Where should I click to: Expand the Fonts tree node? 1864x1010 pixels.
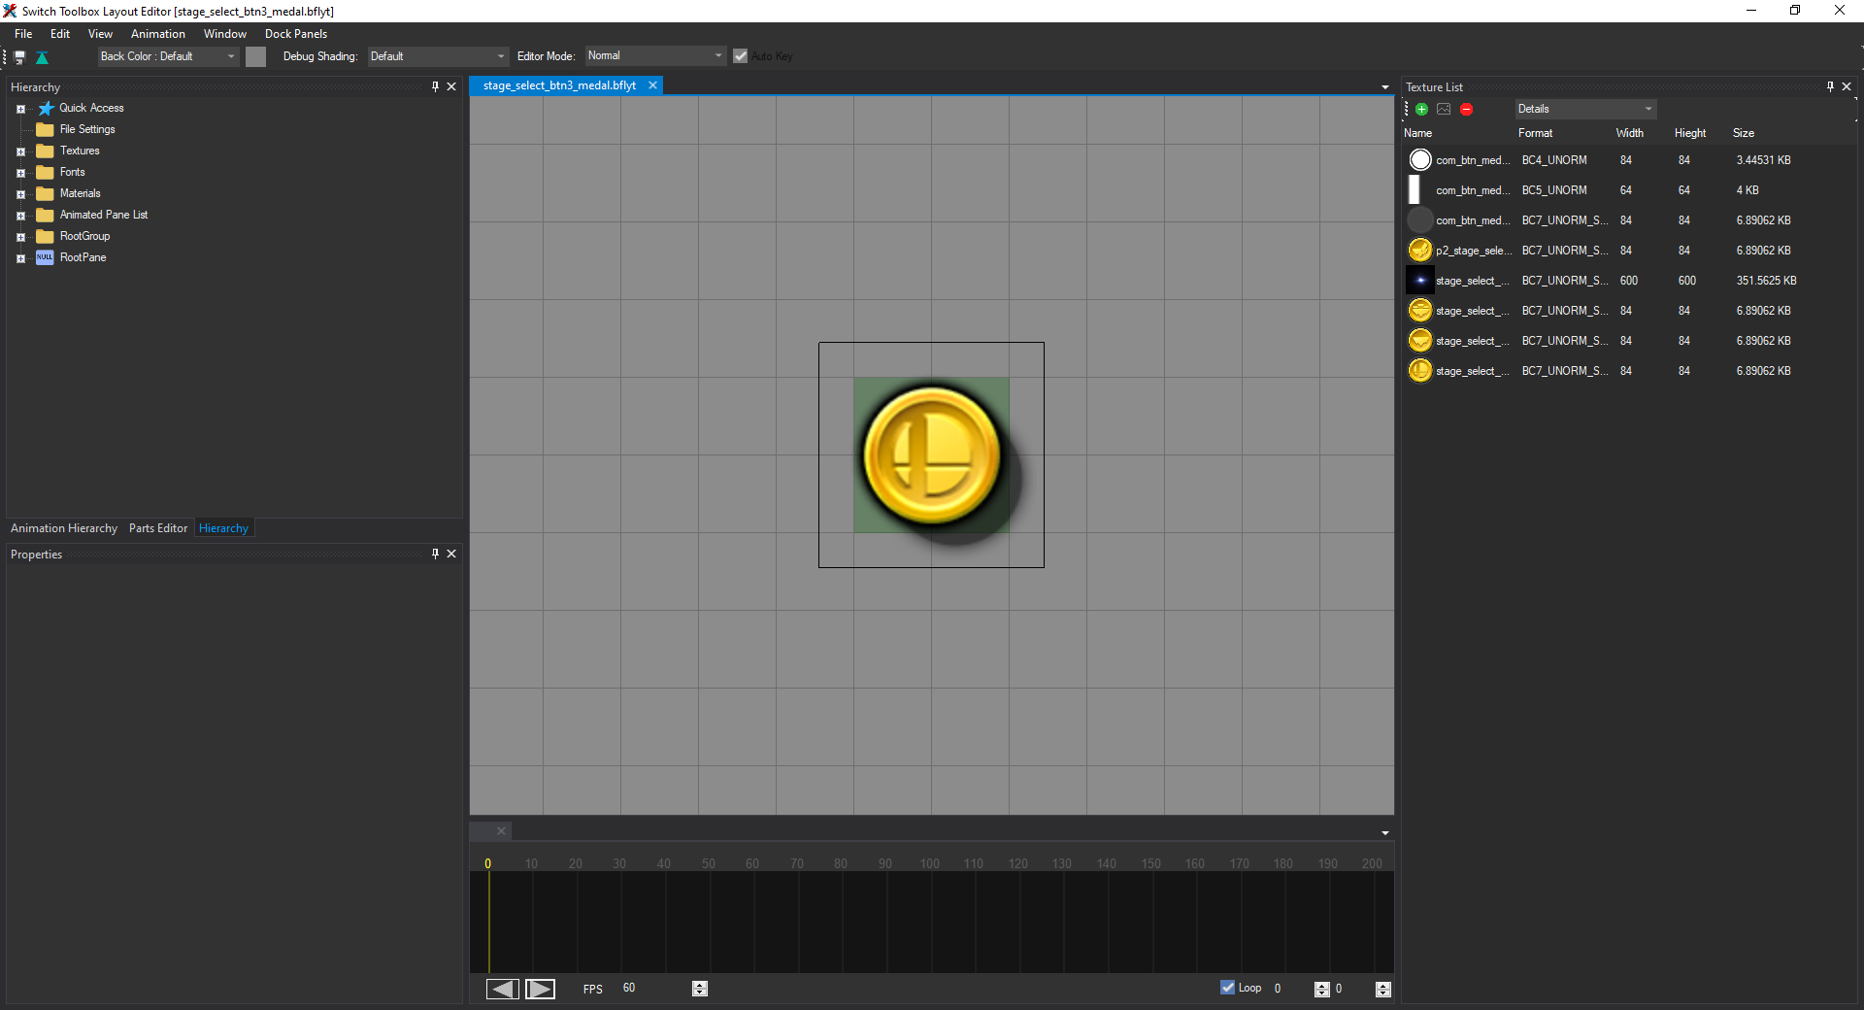20,173
